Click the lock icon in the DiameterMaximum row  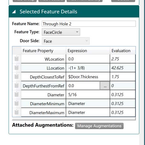tap(17, 112)
